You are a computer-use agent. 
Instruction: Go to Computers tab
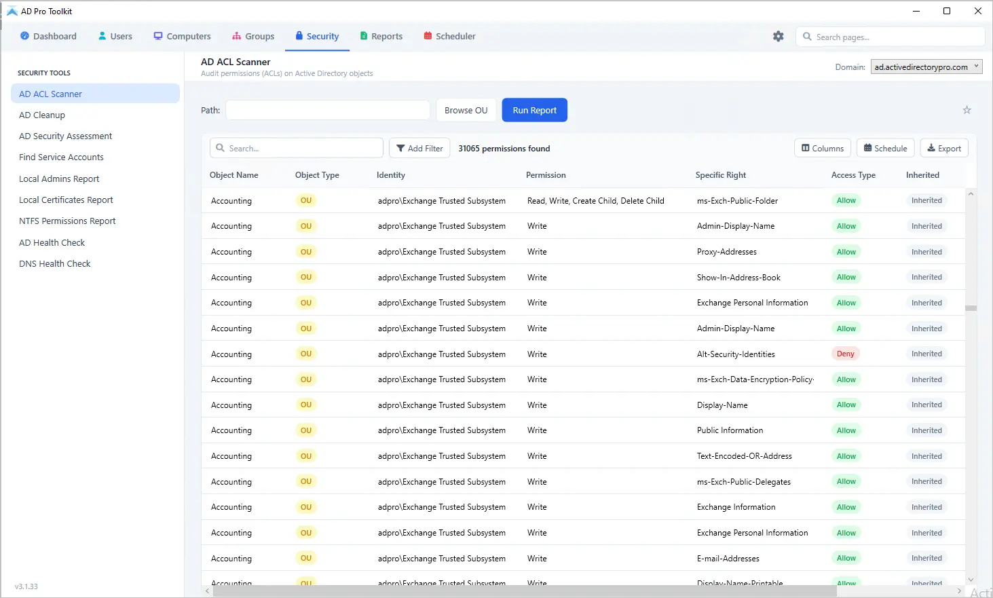[182, 36]
